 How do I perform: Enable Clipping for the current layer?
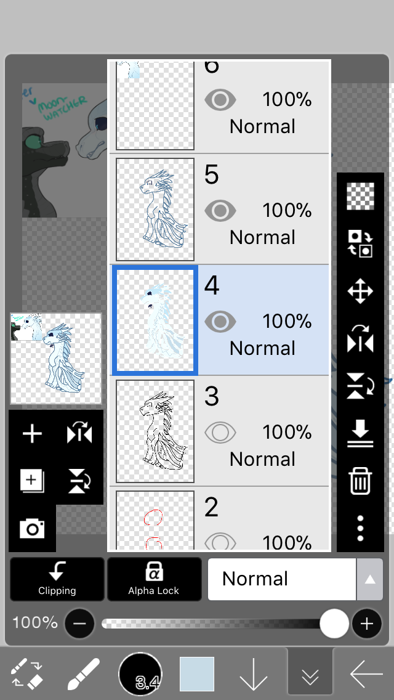coord(57,579)
